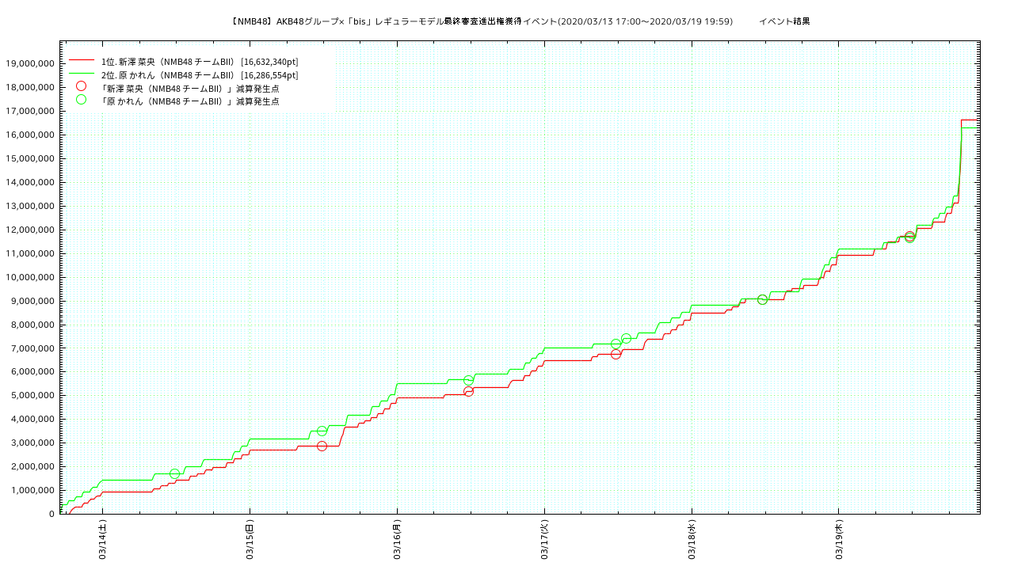Click the 10,000,000 y-axis label

pyautogui.click(x=30, y=278)
